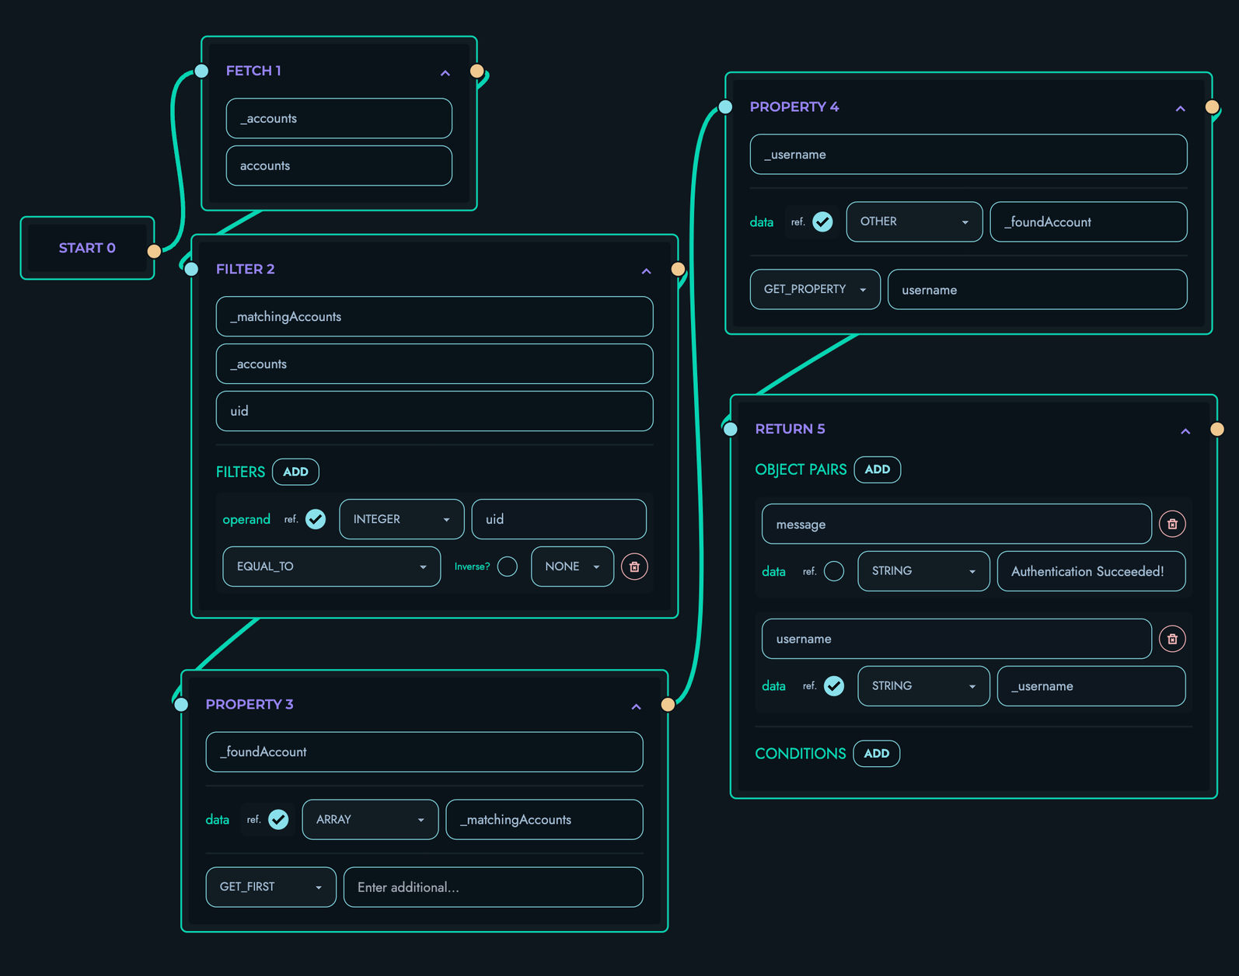Edit _accounts field in FILTER 2
Screen dimensions: 1239x976
(x=435, y=364)
